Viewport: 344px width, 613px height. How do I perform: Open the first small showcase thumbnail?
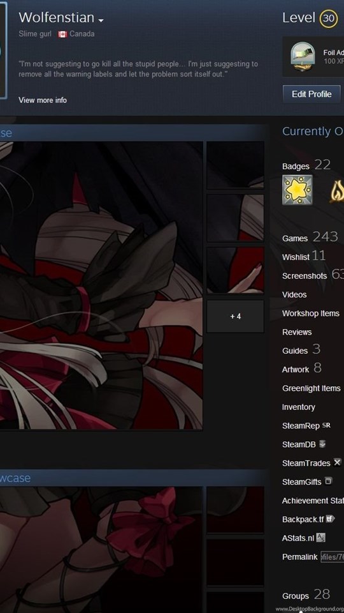235,165
